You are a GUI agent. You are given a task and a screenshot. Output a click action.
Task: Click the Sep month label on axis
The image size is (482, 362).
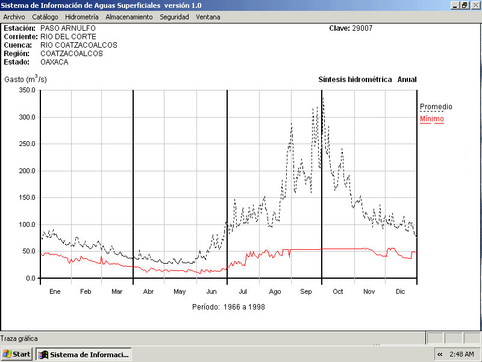coord(306,291)
